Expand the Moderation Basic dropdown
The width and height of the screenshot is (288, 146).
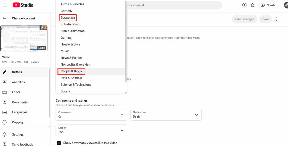point(166,115)
